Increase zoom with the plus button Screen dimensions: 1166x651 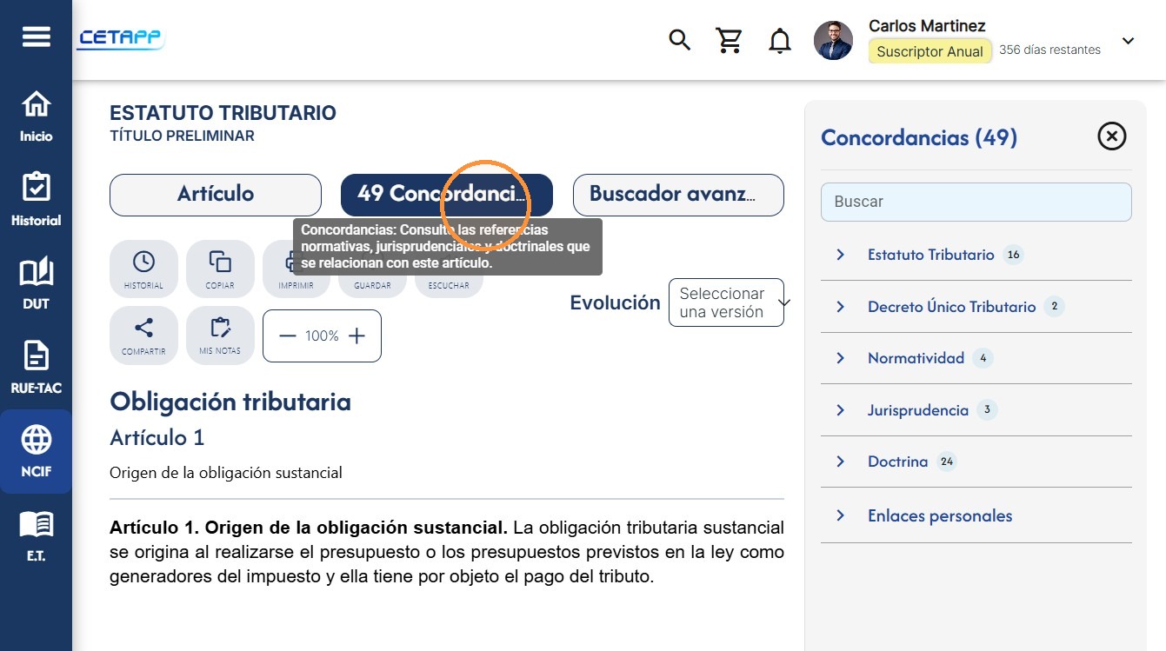click(x=356, y=336)
